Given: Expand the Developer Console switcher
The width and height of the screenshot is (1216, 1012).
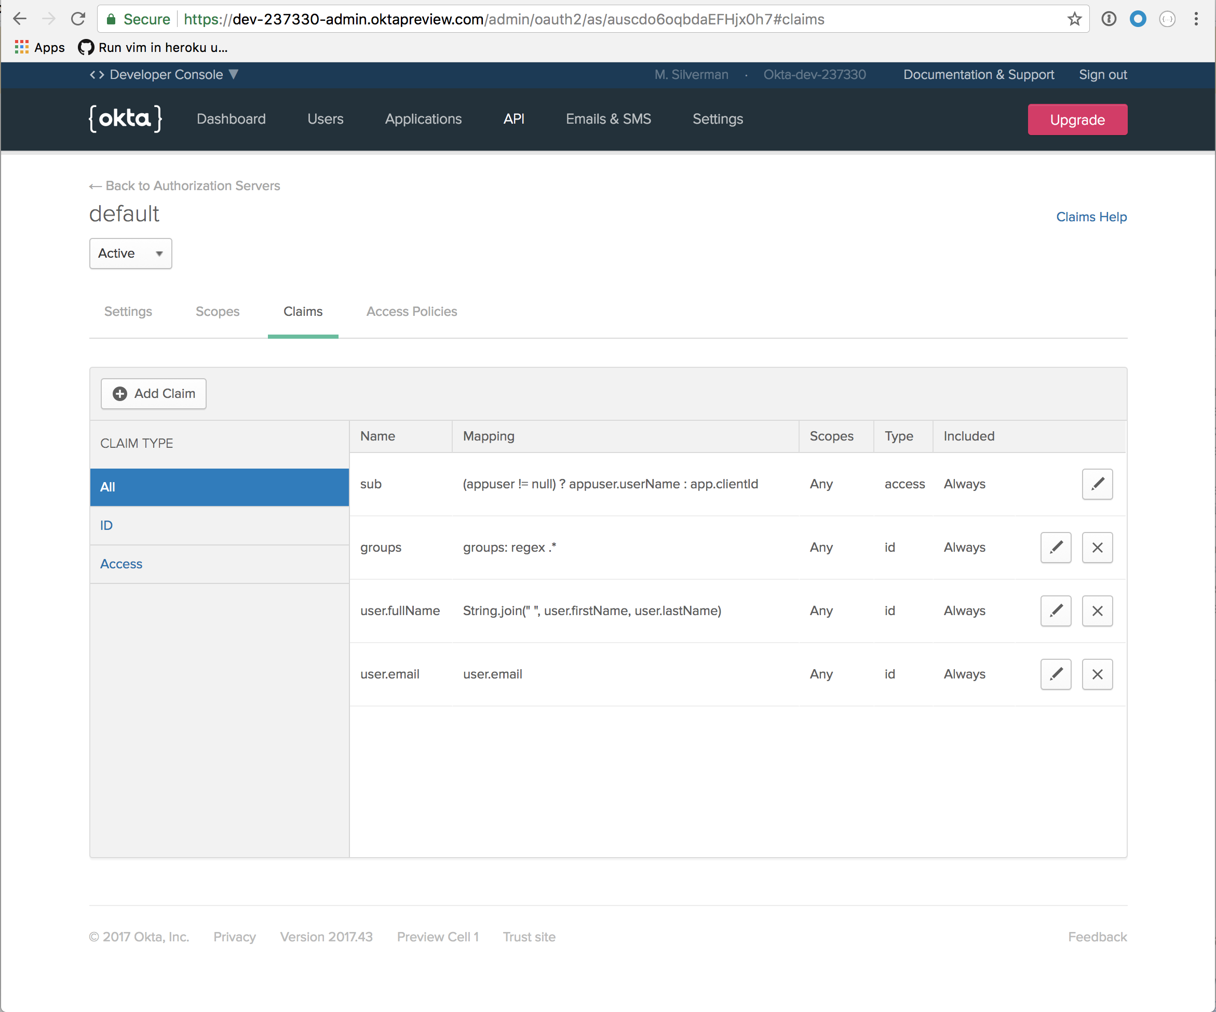Looking at the screenshot, I should pyautogui.click(x=164, y=75).
